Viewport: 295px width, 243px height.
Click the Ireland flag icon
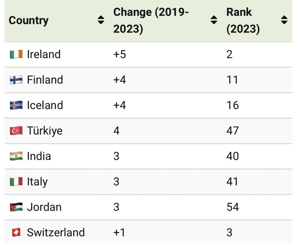click(16, 54)
